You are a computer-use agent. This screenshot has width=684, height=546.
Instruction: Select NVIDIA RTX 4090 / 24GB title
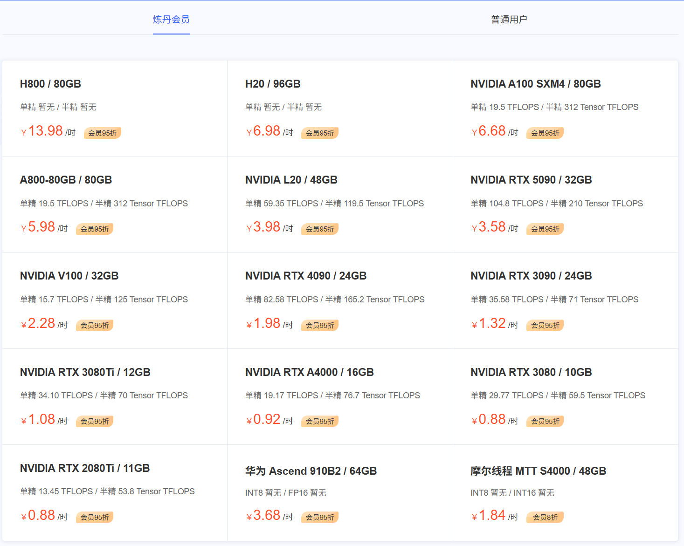tap(306, 276)
